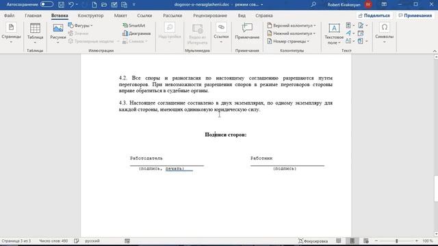
Task: Switch to the Конструктор tab
Action: click(x=90, y=16)
